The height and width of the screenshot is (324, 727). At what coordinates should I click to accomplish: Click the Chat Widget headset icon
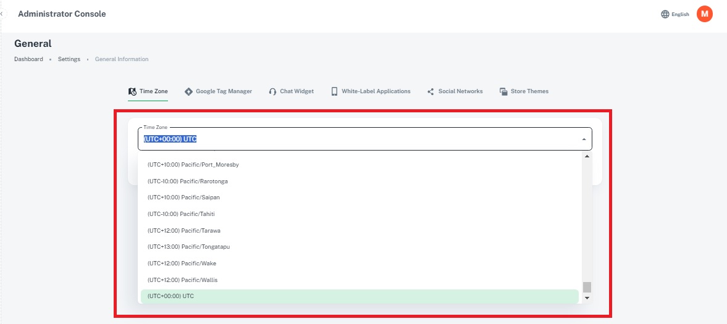(272, 91)
